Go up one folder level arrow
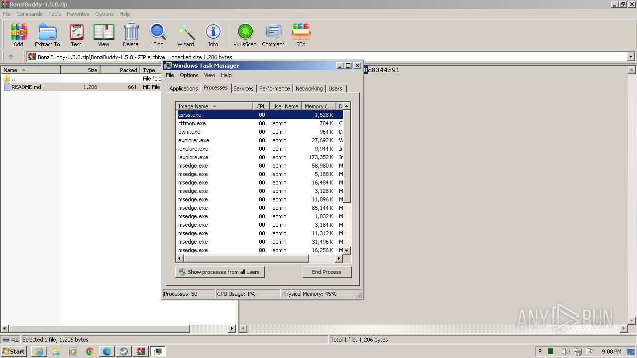 (11, 57)
